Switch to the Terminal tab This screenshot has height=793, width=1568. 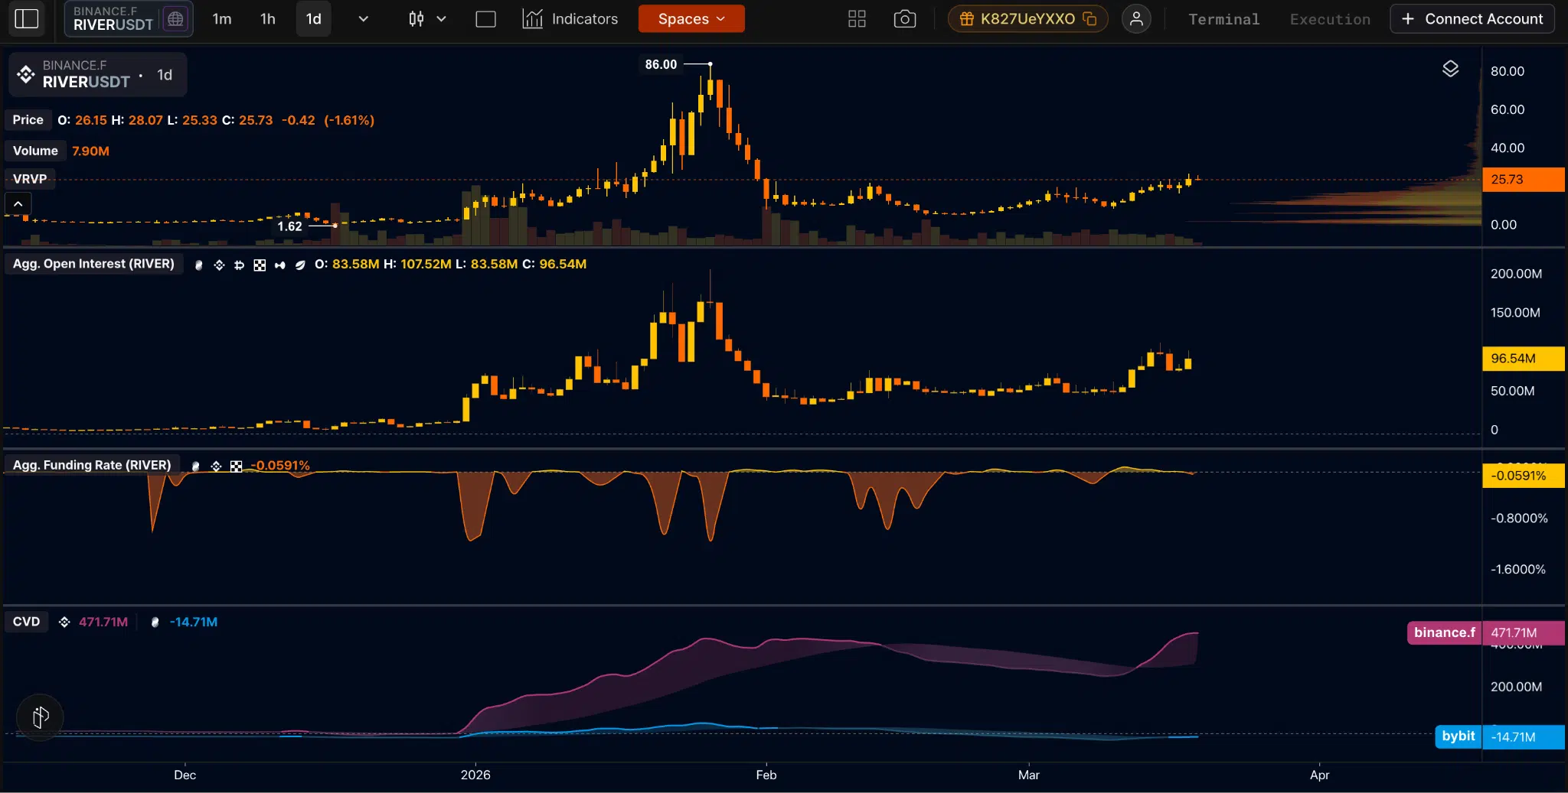coord(1223,18)
